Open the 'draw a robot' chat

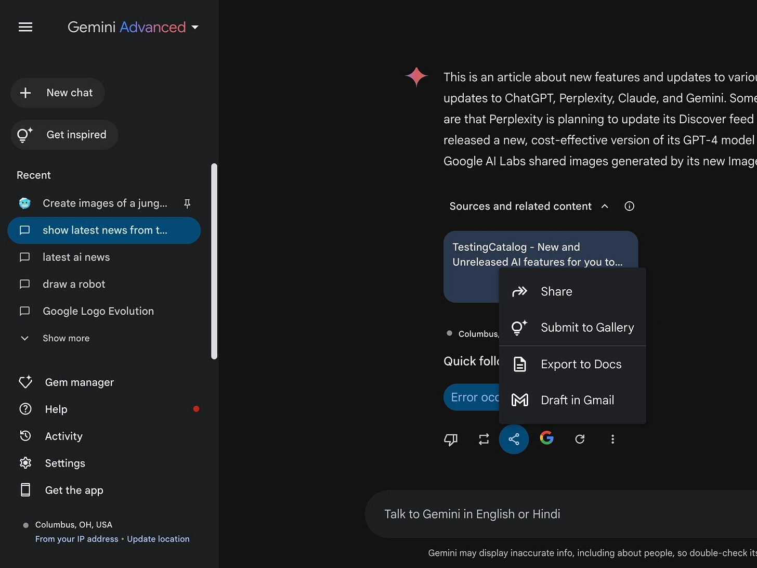(x=105, y=284)
